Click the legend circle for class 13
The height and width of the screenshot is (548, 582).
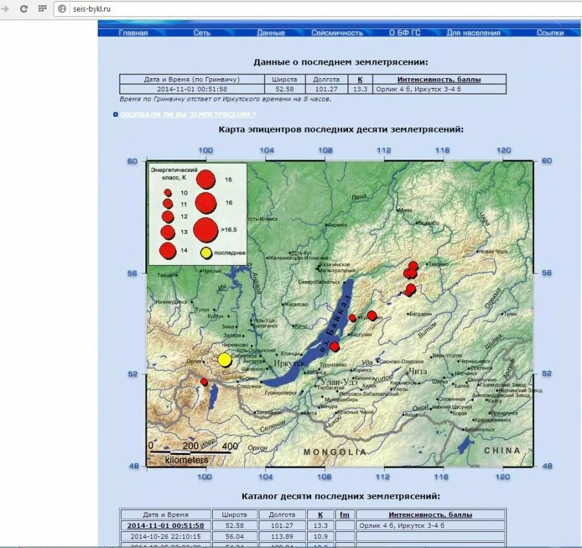point(167,232)
